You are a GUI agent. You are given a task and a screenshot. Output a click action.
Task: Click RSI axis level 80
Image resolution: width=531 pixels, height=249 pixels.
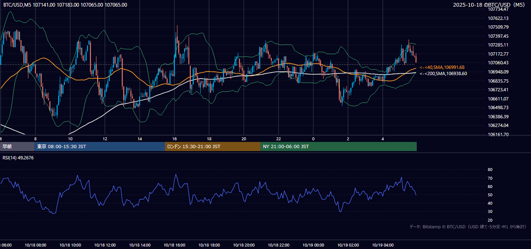click(x=490, y=170)
